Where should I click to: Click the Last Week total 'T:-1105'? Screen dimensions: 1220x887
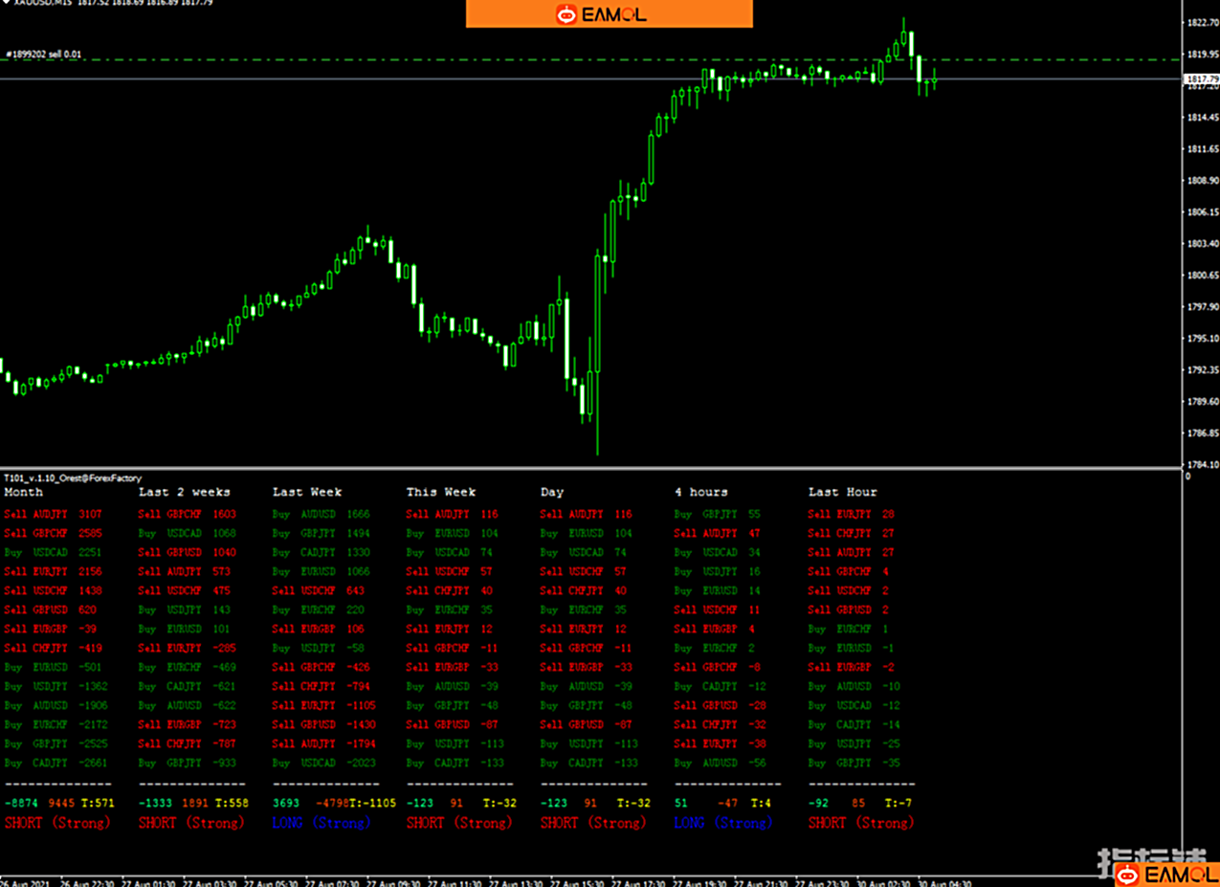point(372,804)
